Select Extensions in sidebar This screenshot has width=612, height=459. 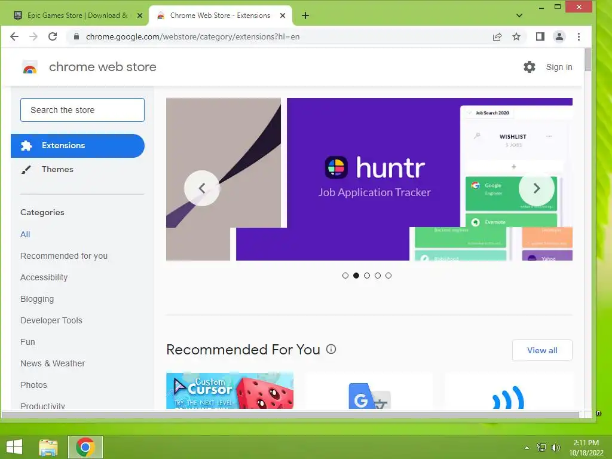pyautogui.click(x=78, y=146)
